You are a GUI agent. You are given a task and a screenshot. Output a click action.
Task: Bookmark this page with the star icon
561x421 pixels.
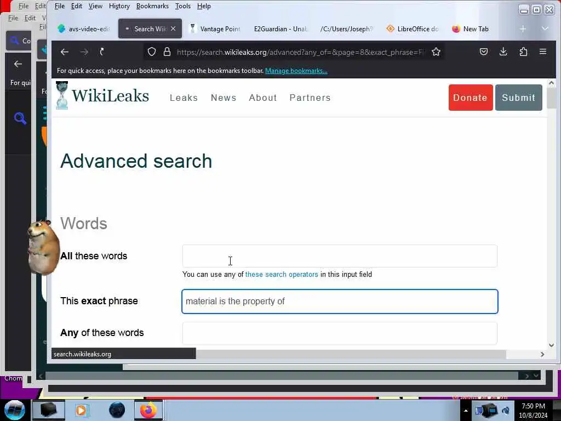pyautogui.click(x=436, y=52)
